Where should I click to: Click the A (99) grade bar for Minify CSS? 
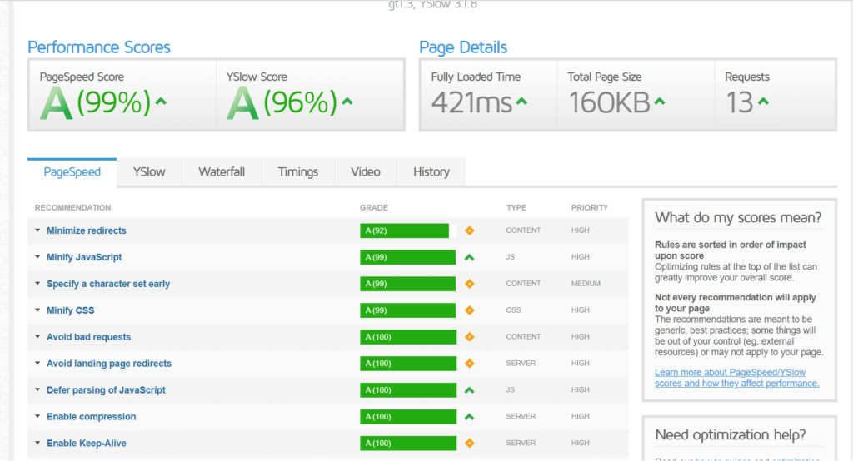[x=408, y=310]
